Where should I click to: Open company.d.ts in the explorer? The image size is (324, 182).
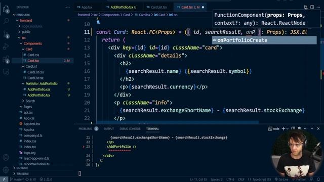[x=33, y=135]
